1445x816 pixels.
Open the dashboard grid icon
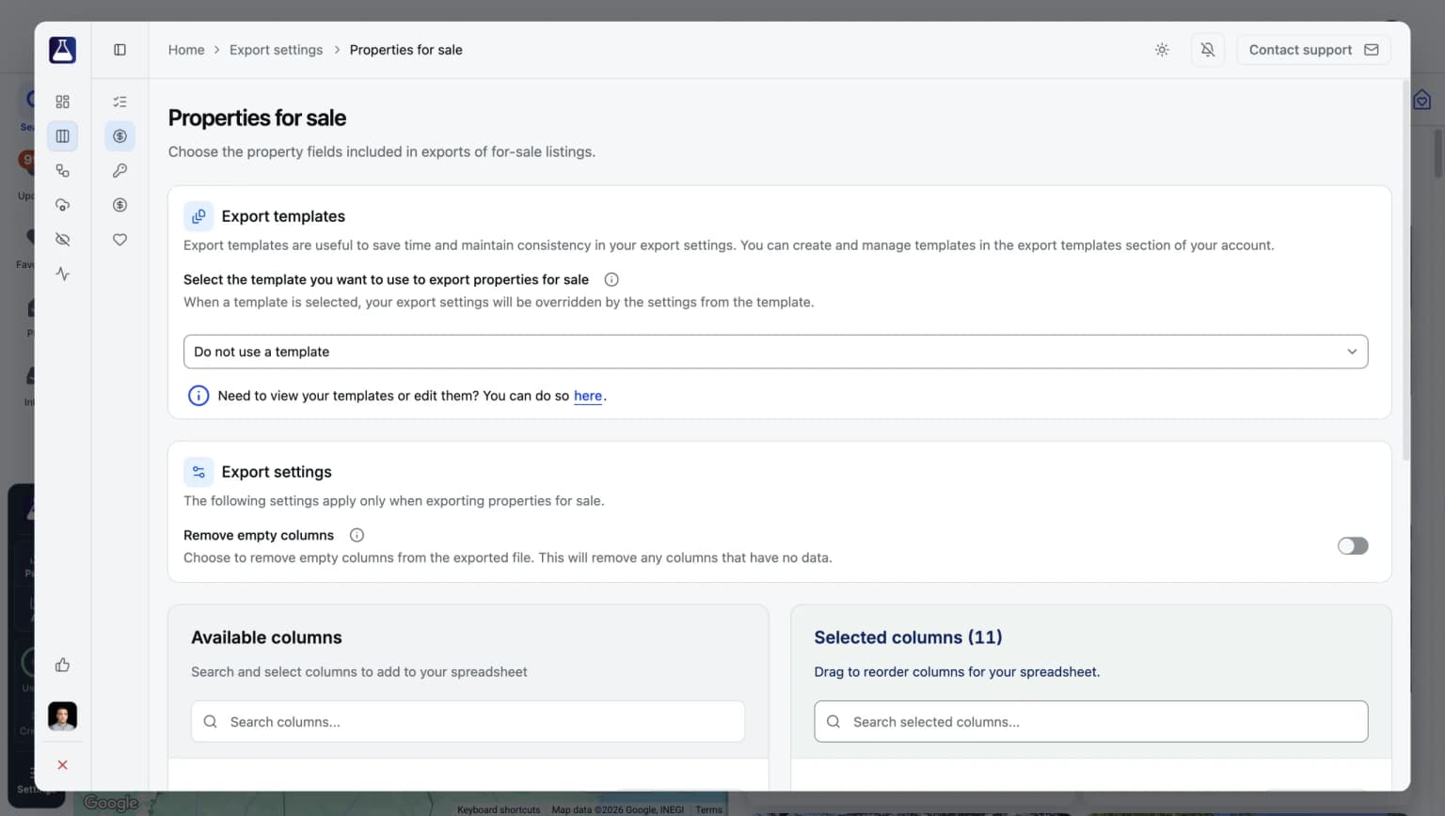tap(62, 102)
